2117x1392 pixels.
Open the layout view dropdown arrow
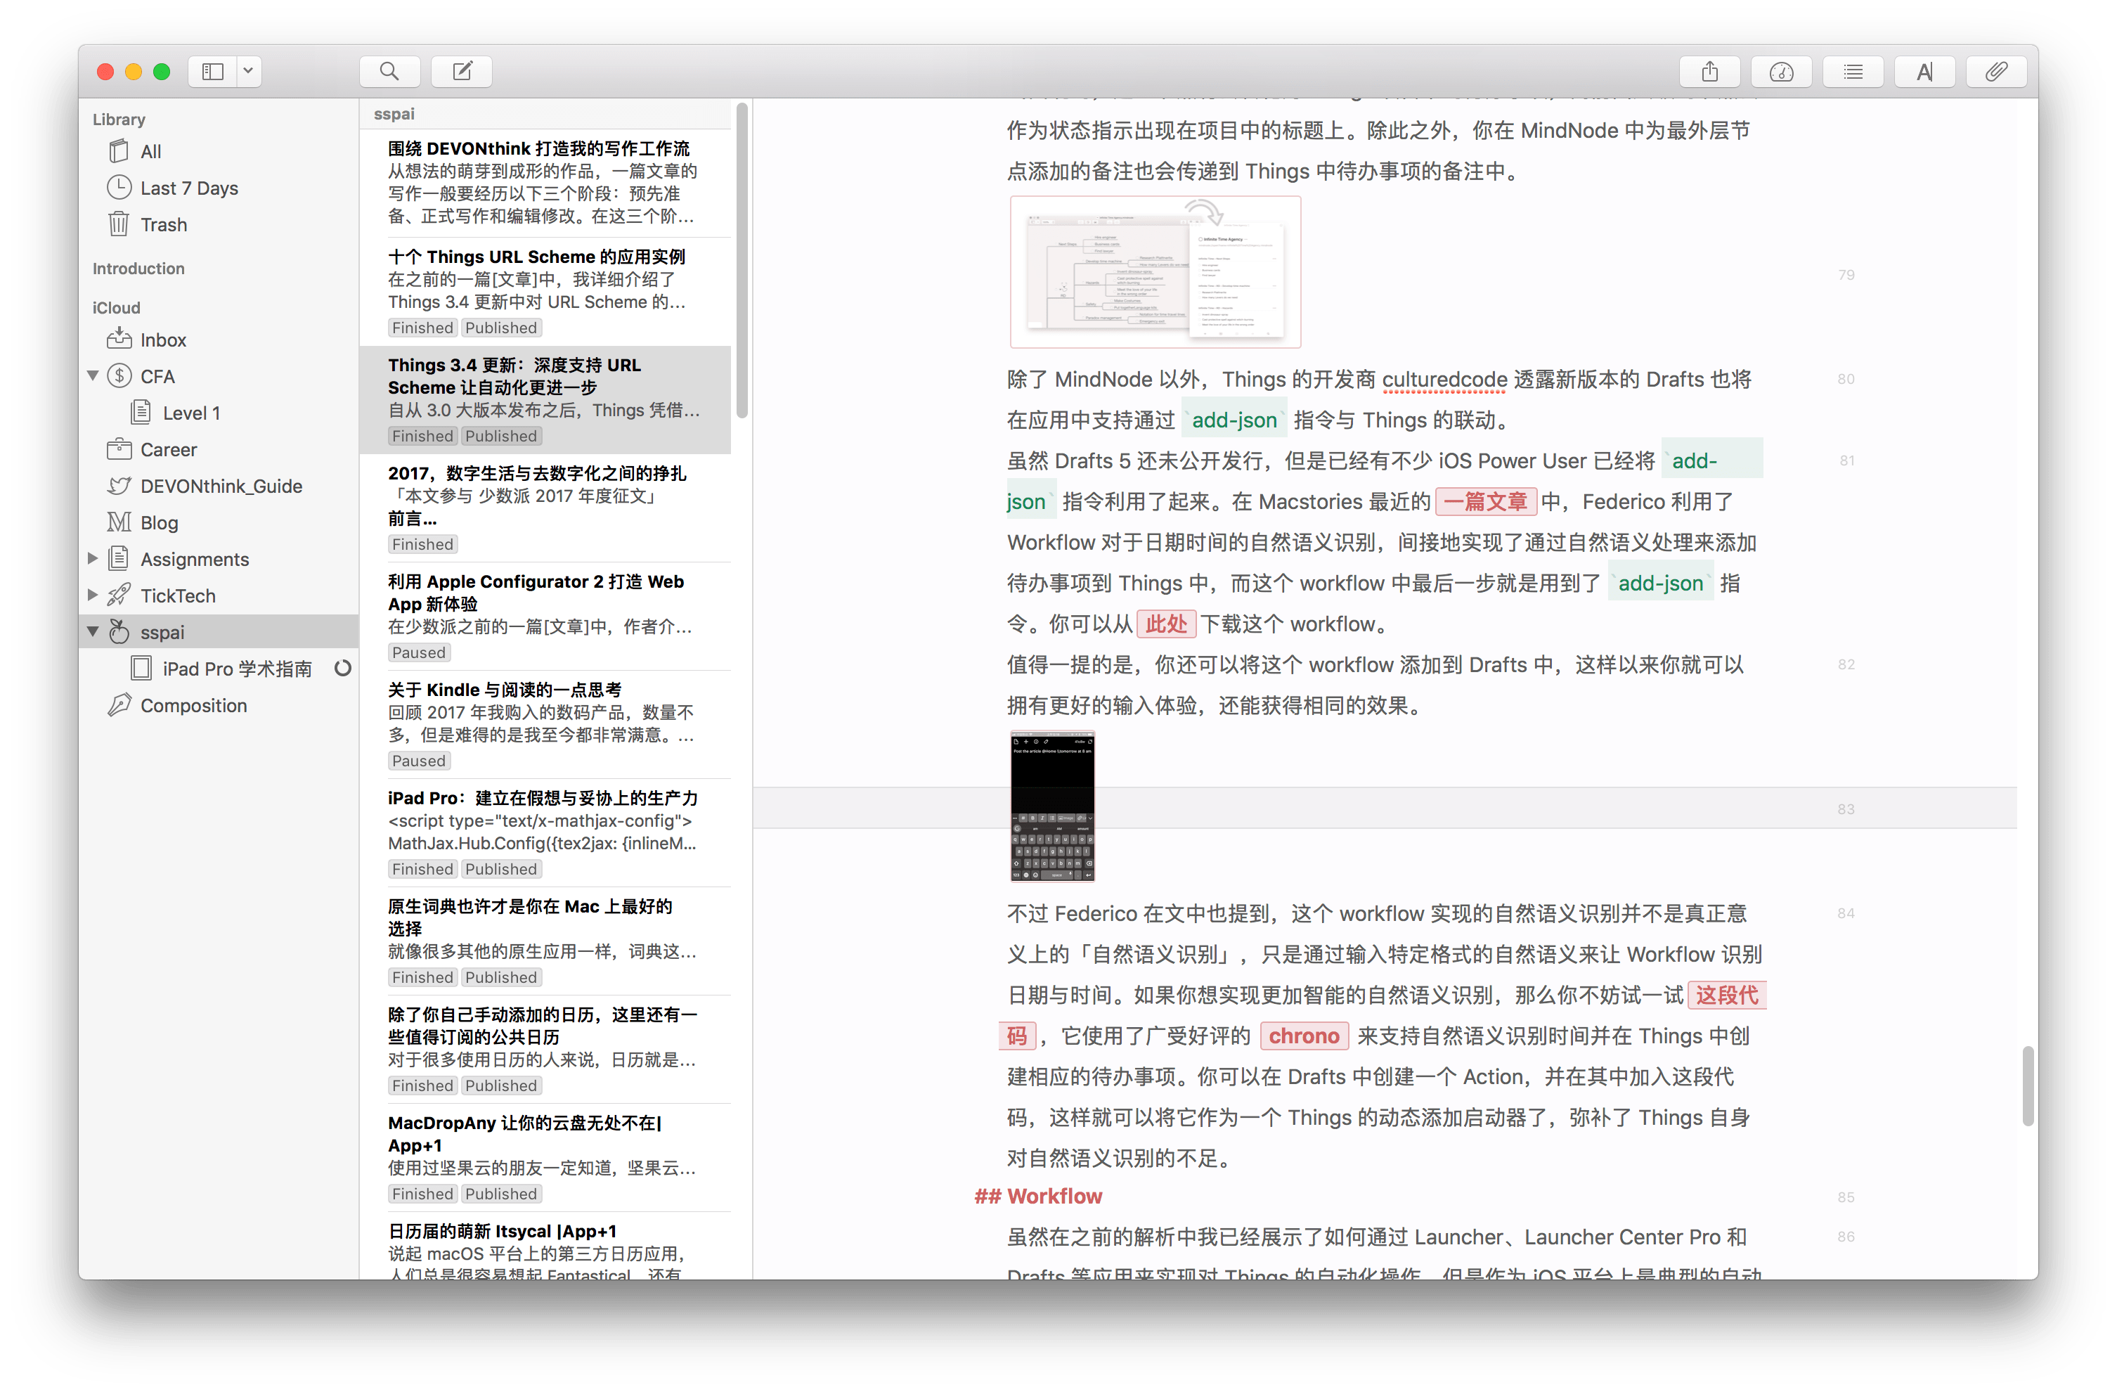tap(249, 71)
